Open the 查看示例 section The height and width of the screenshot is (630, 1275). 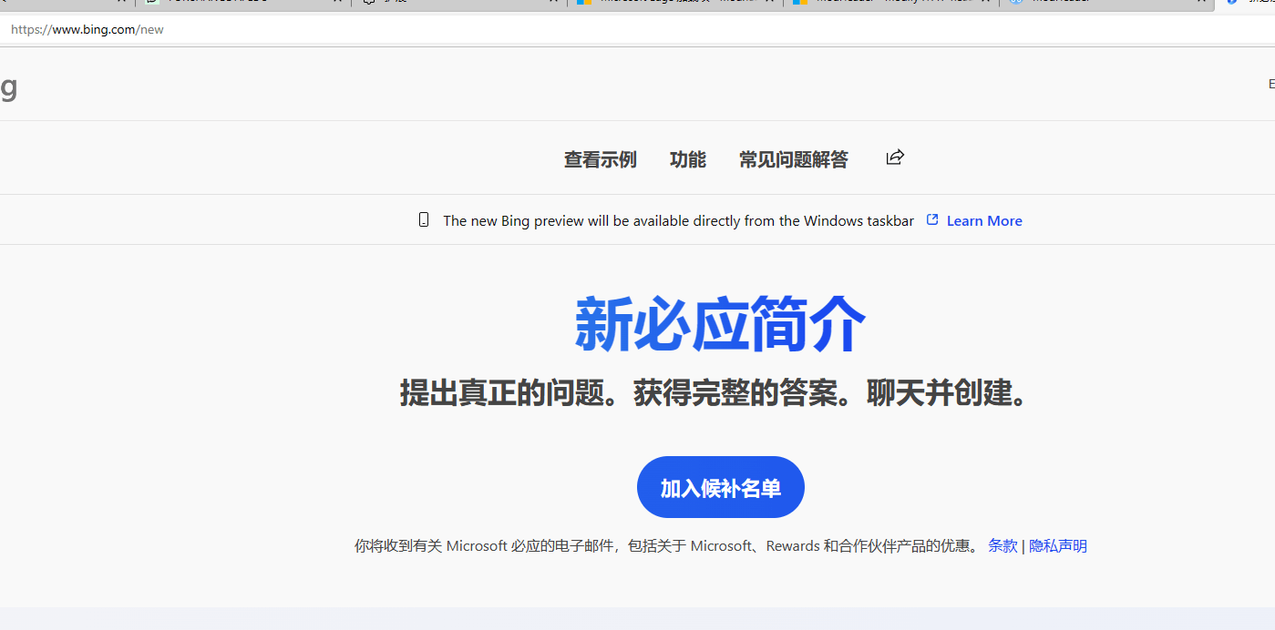coord(600,159)
